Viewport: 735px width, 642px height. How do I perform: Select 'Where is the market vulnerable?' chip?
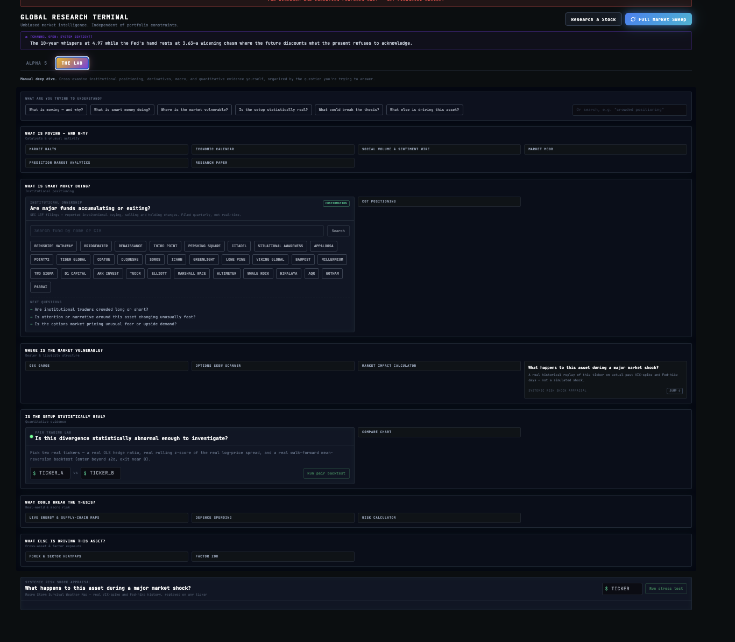coord(195,110)
